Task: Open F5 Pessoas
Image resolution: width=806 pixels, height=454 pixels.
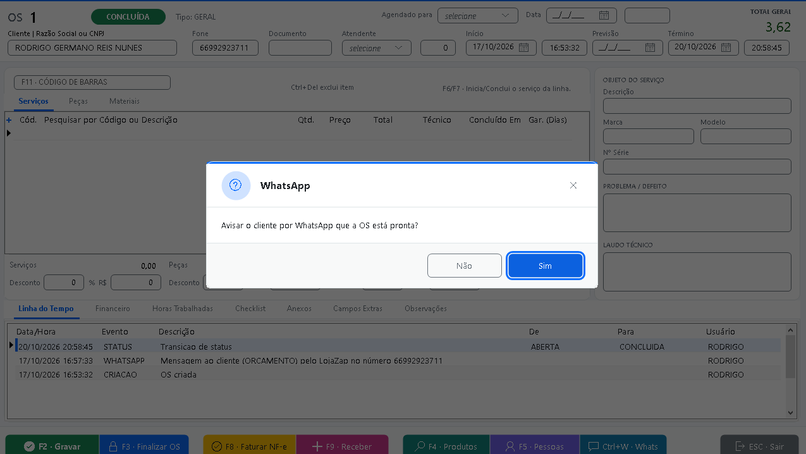Action: click(535, 446)
